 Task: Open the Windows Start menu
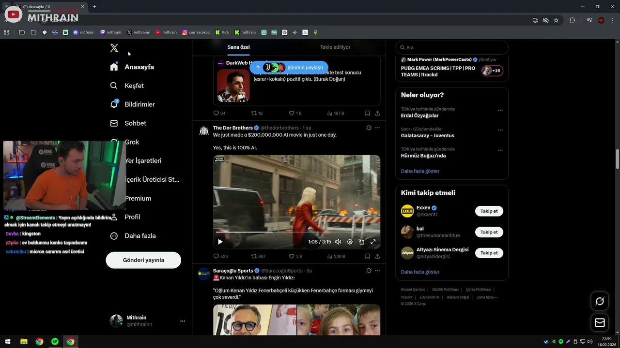8,341
